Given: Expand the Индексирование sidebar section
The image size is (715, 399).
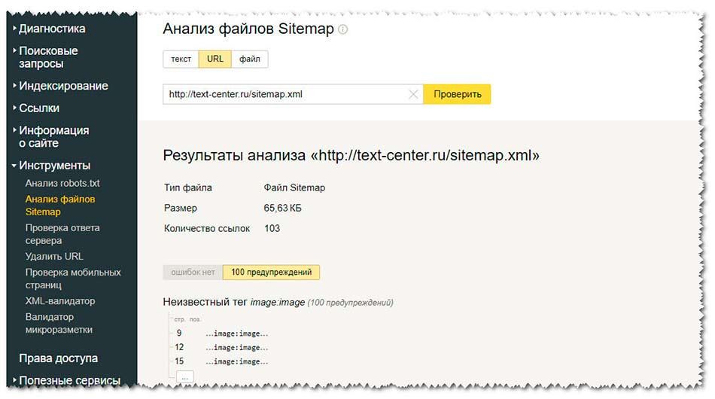Looking at the screenshot, I should tap(63, 86).
